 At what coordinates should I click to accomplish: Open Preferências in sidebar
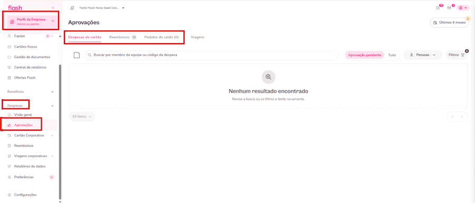(24, 177)
